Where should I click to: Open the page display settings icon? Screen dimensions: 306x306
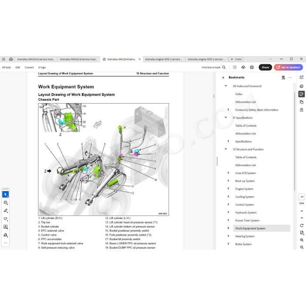pyautogui.click(x=302, y=233)
